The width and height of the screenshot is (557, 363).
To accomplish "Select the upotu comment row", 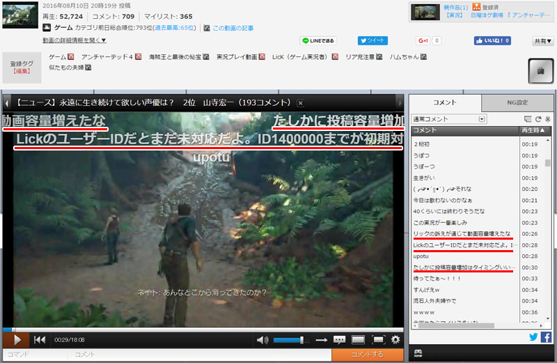I will click(x=465, y=256).
